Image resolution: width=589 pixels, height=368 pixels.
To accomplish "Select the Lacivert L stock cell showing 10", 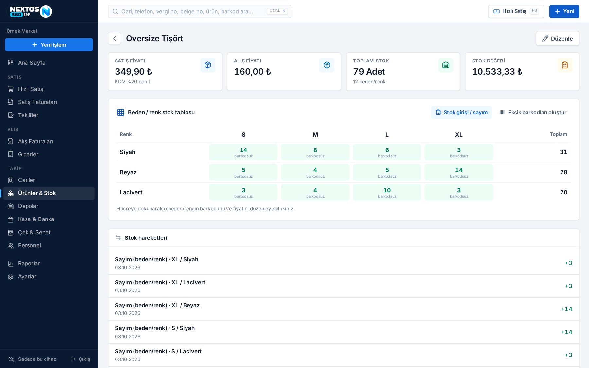I will pyautogui.click(x=387, y=192).
